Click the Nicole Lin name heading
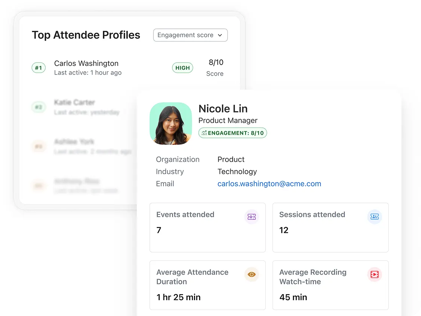The image size is (421, 316). coord(223,109)
